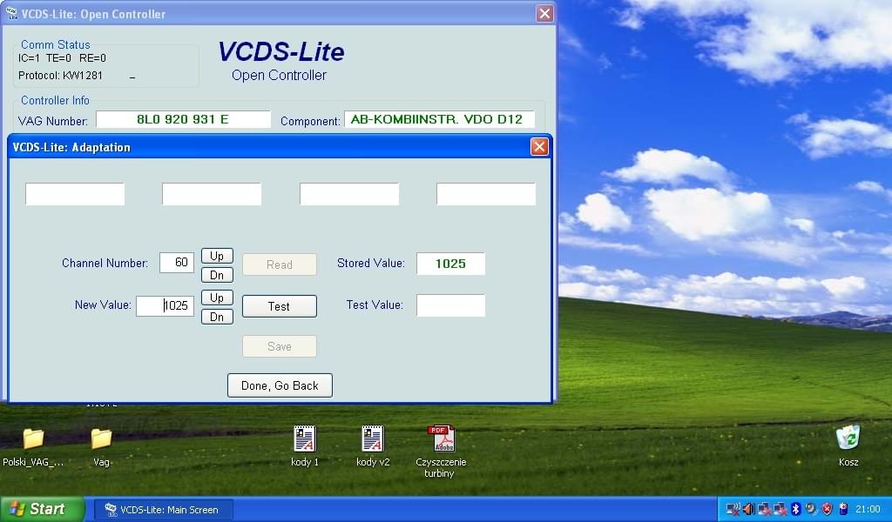Image resolution: width=892 pixels, height=522 pixels.
Task: Decrease Channel Number with its Dn button
Action: 217,275
